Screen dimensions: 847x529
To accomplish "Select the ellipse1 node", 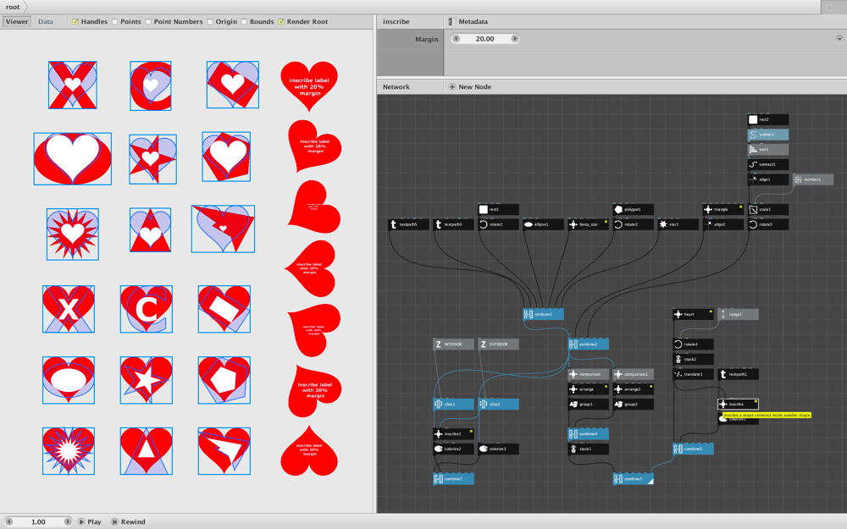I will click(543, 224).
